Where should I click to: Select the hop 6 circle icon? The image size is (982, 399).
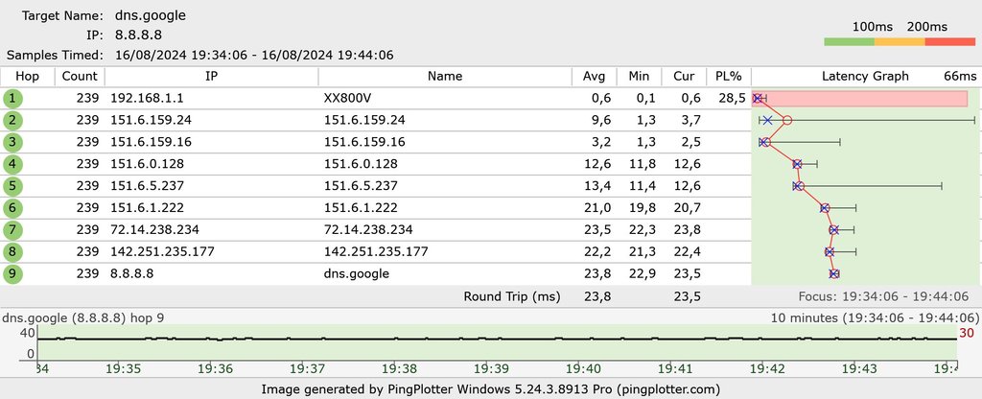coord(12,208)
